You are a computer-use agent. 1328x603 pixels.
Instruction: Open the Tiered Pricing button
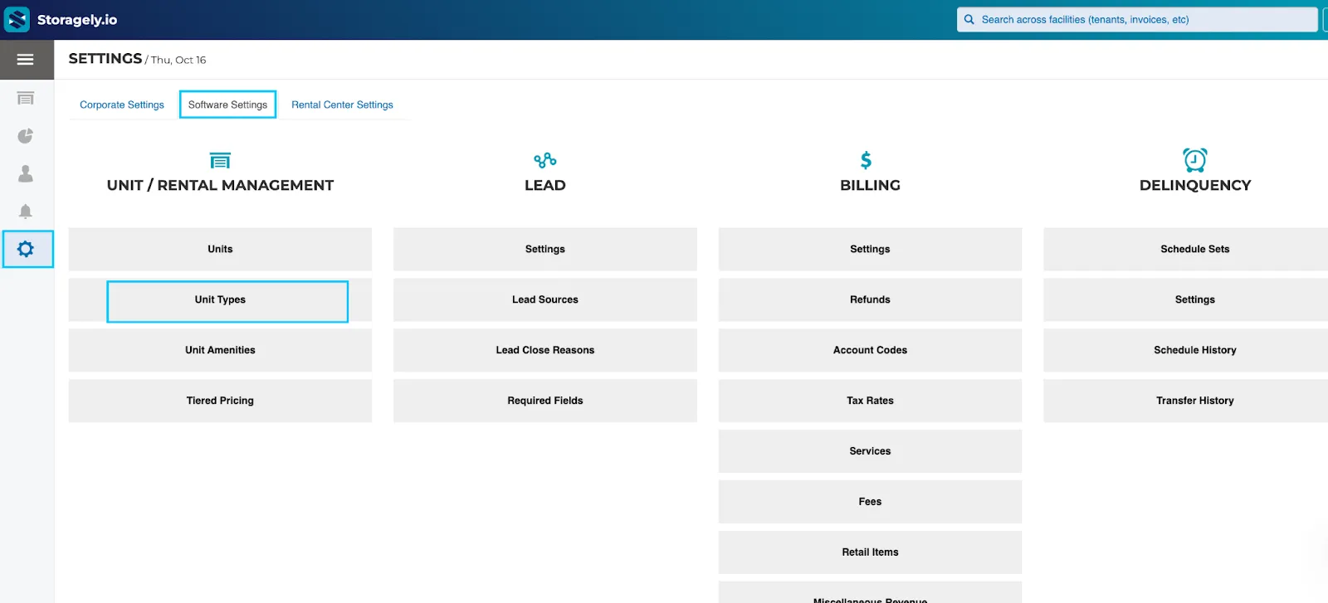(x=220, y=401)
